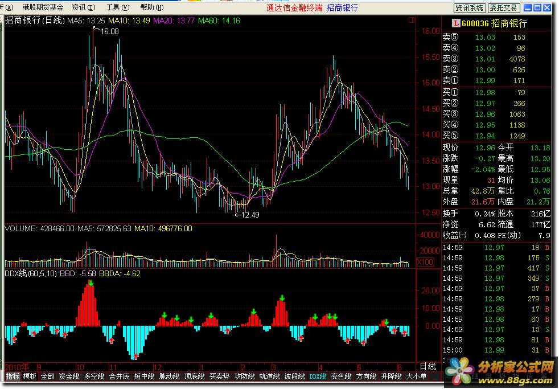559x389 pixels.
Task: Click the DDX线(60,5,10) indicator label
Action: pos(31,274)
